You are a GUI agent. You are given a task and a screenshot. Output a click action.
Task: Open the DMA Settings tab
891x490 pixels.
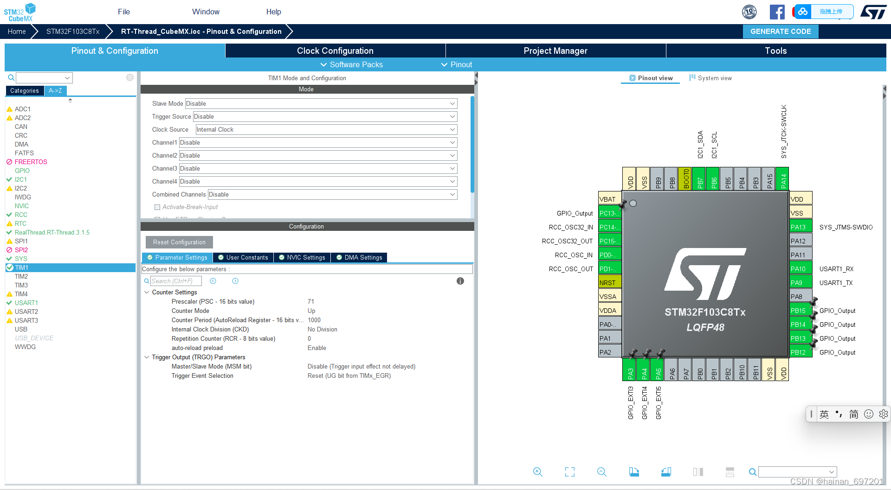click(x=359, y=257)
